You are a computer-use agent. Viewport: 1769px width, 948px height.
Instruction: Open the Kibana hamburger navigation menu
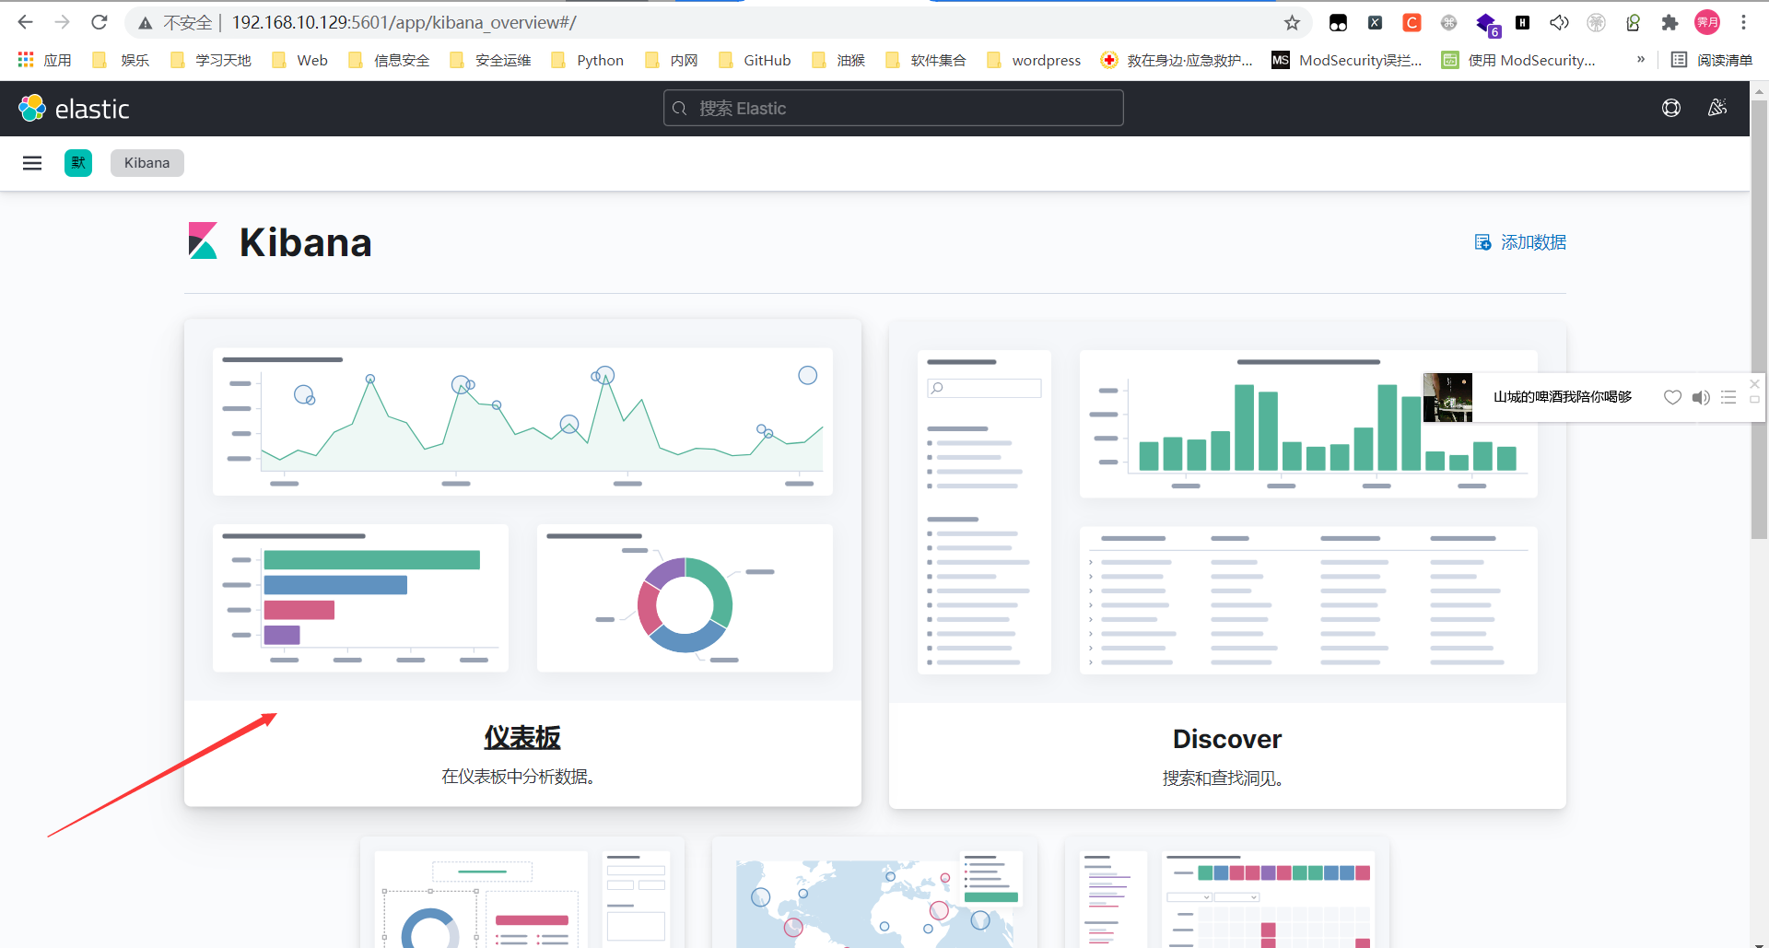pyautogui.click(x=32, y=163)
